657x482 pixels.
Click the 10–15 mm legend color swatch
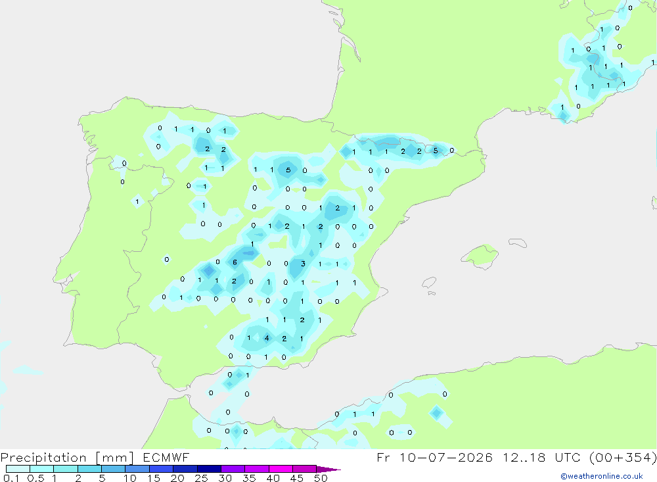pyautogui.click(x=137, y=469)
